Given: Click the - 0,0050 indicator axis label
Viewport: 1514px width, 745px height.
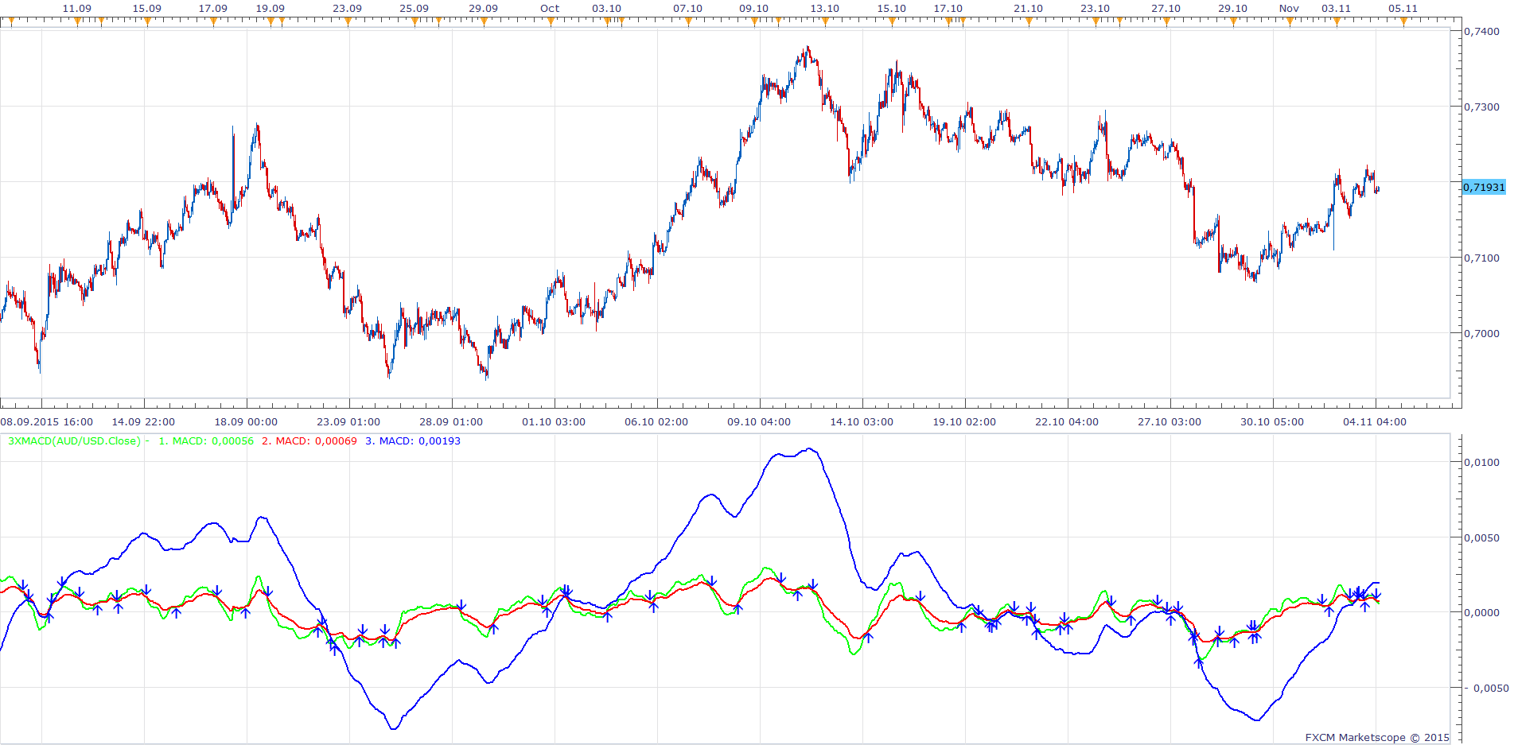Looking at the screenshot, I should point(1488,688).
